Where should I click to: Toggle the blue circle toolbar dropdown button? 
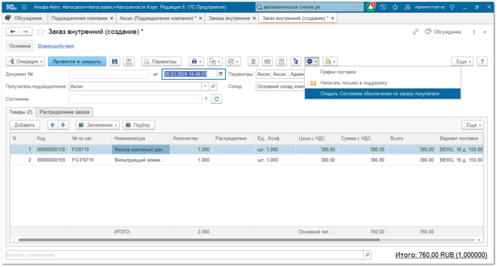(312, 62)
